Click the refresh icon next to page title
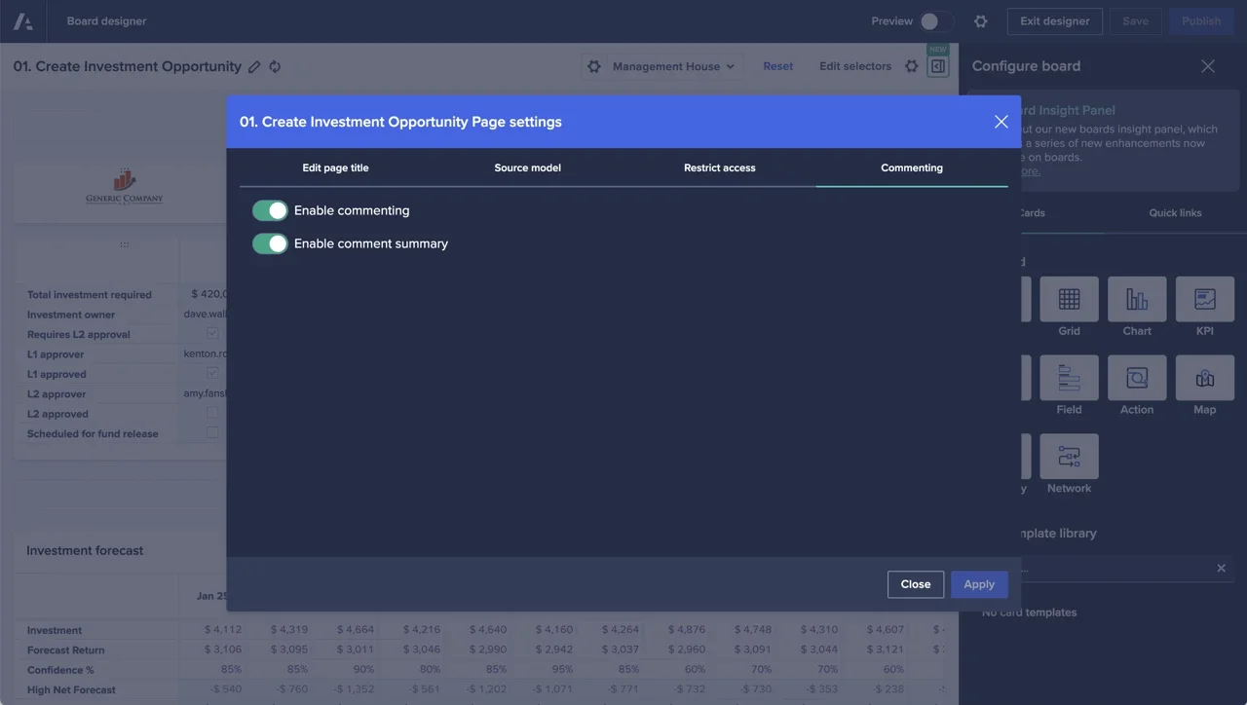 click(x=275, y=67)
